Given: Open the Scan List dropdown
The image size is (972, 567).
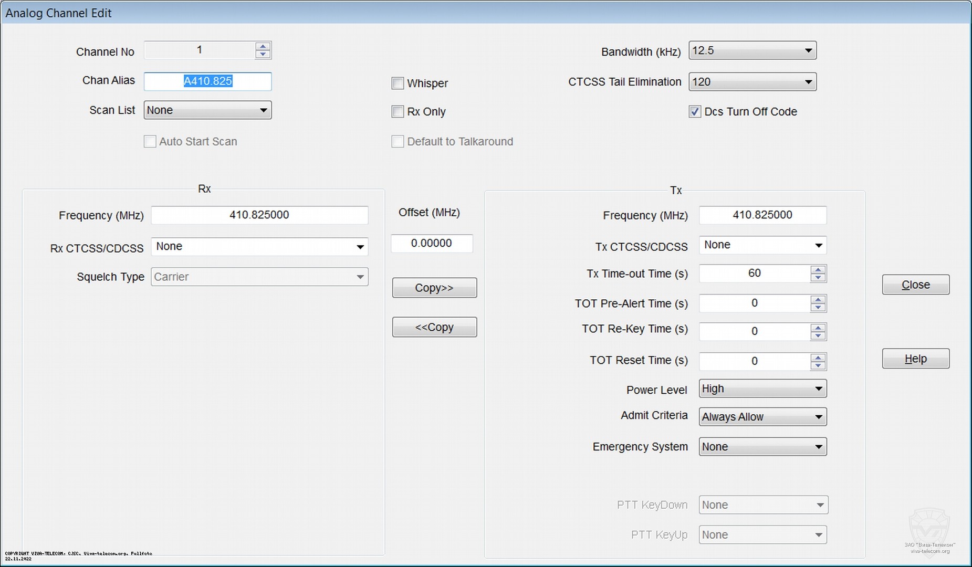Looking at the screenshot, I should tap(207, 110).
